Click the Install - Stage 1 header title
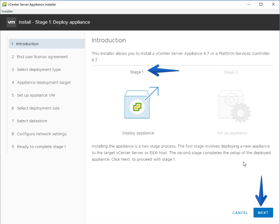The height and width of the screenshot is (224, 280). tap(54, 22)
